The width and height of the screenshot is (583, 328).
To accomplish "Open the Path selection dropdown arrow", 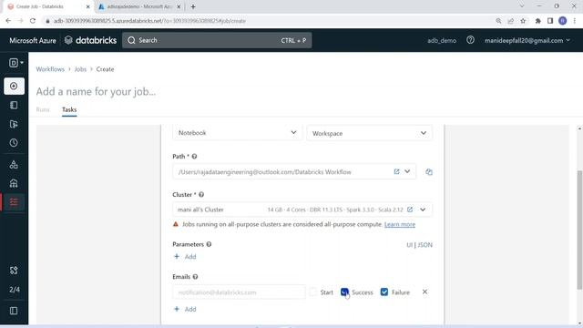I will pyautogui.click(x=407, y=171).
